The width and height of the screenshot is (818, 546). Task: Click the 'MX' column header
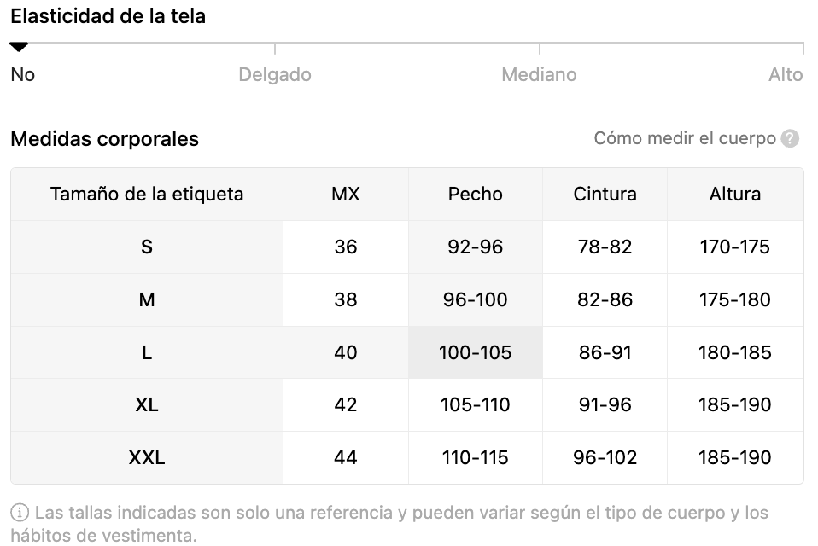pos(345,195)
